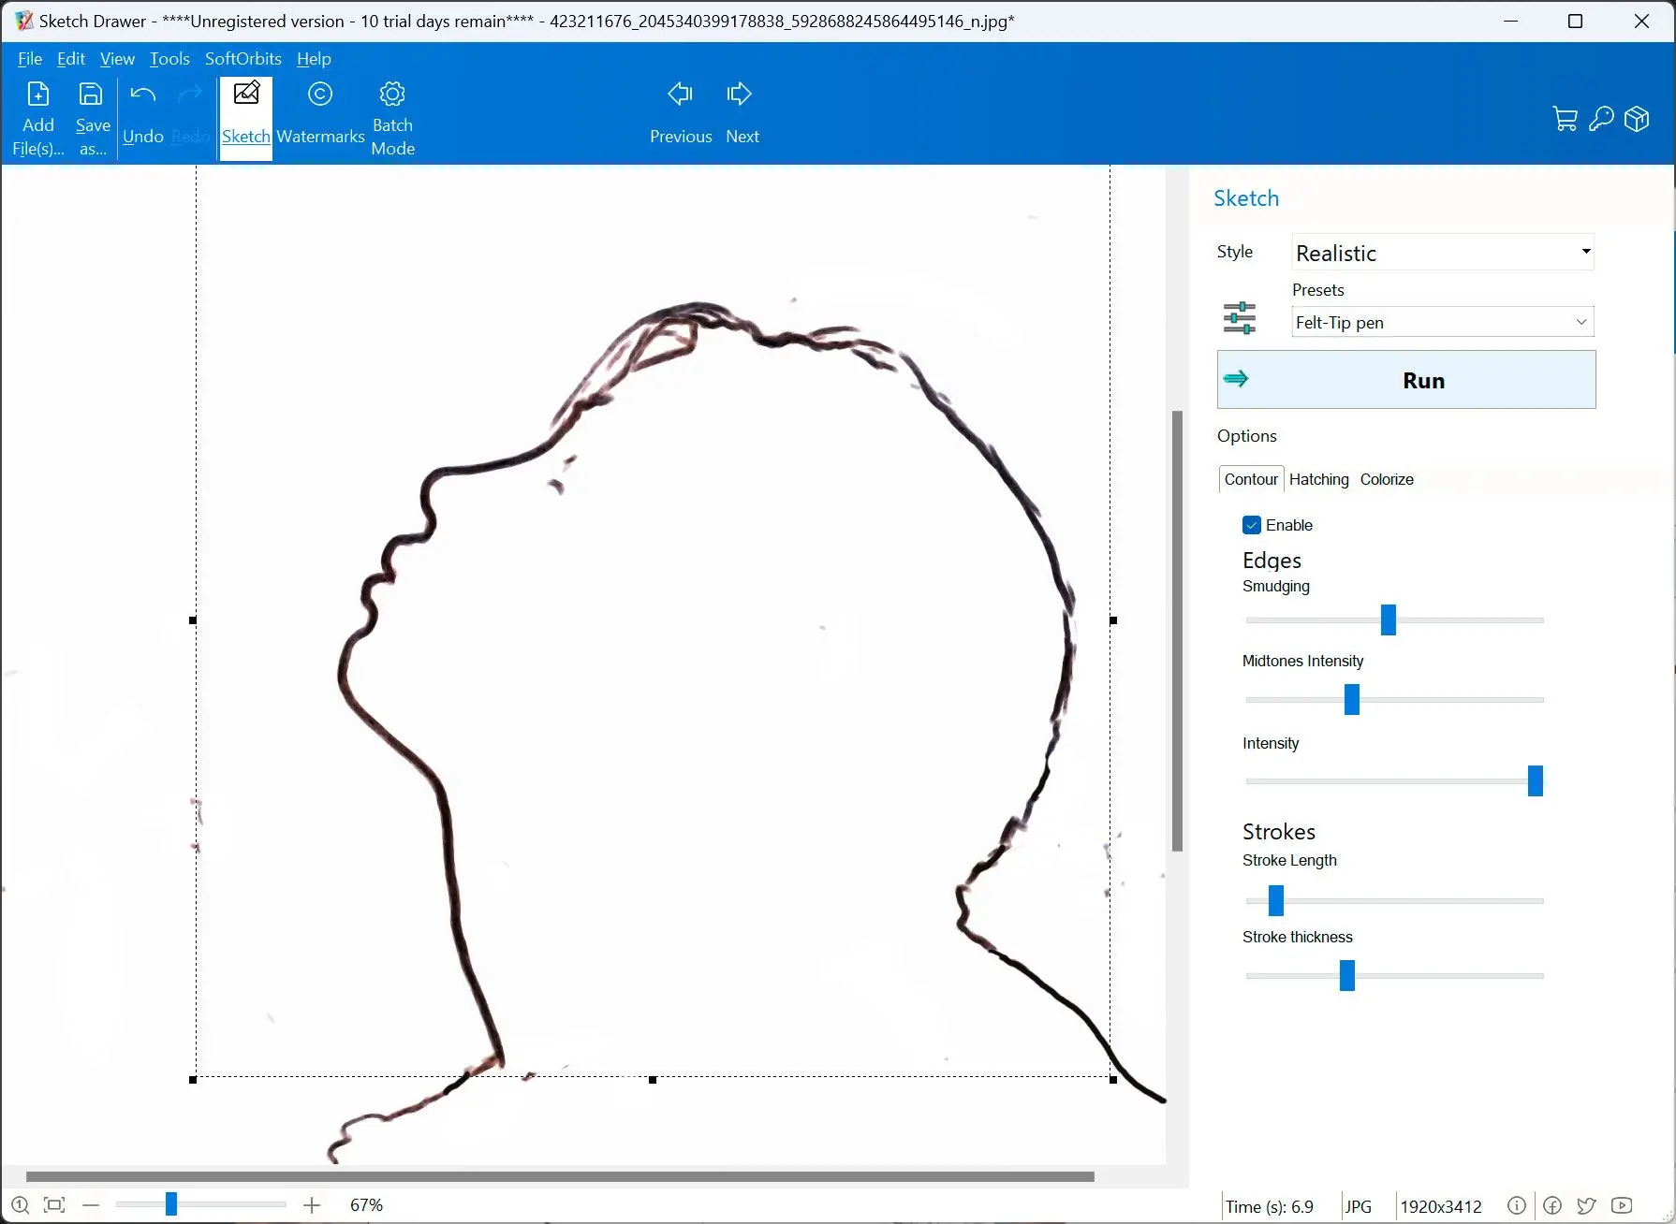Viewport: 1676px width, 1224px height.
Task: Click the zoom magnifier icon in status bar
Action: point(21,1205)
